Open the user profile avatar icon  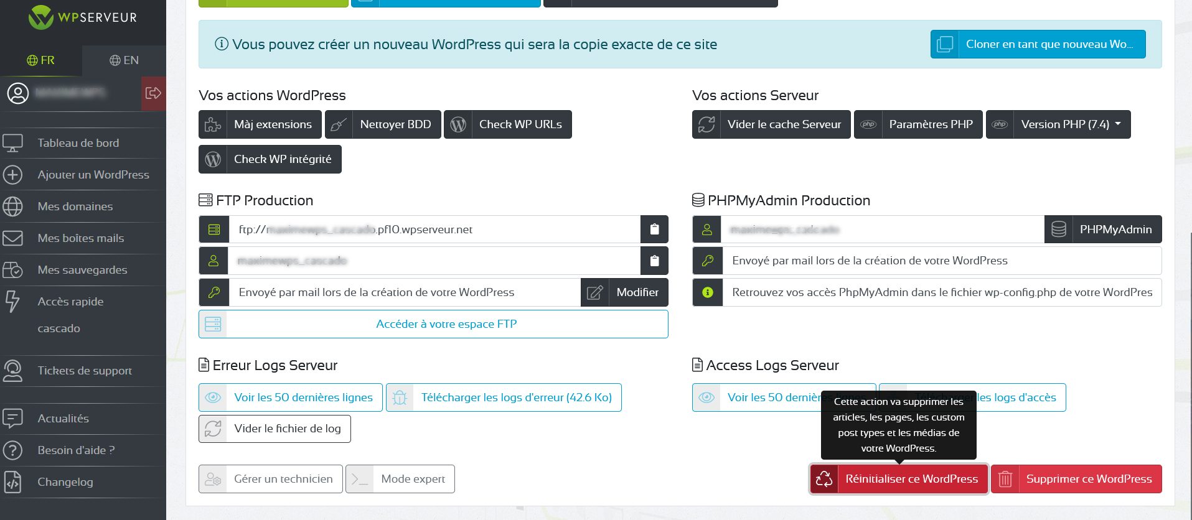[x=17, y=93]
